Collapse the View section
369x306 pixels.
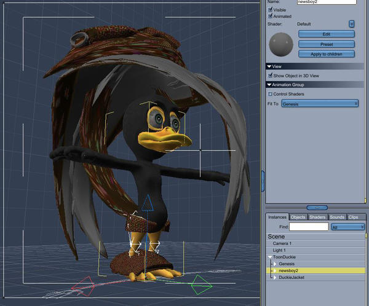(x=269, y=66)
